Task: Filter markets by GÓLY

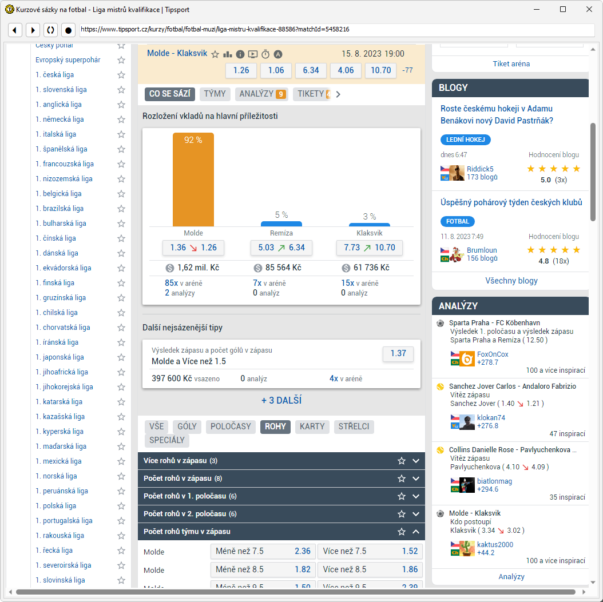Action: (x=187, y=426)
